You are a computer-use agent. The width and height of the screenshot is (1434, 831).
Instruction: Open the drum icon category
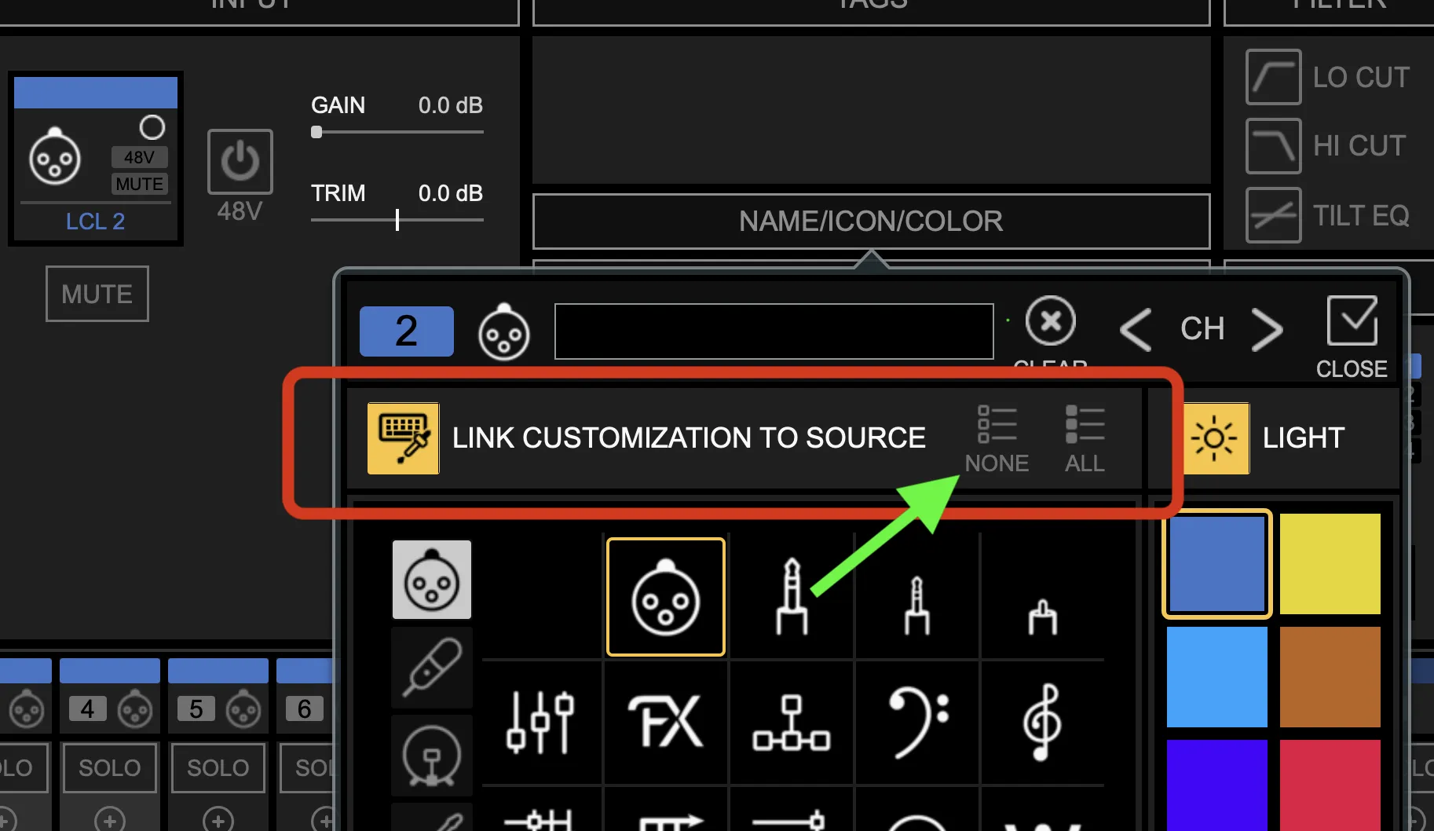coord(432,755)
